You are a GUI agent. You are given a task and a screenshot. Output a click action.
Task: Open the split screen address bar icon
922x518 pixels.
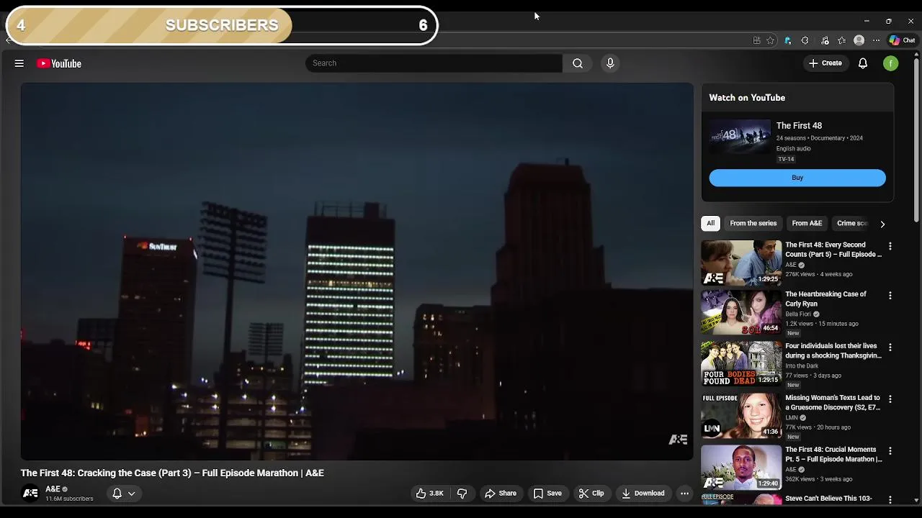pos(756,40)
